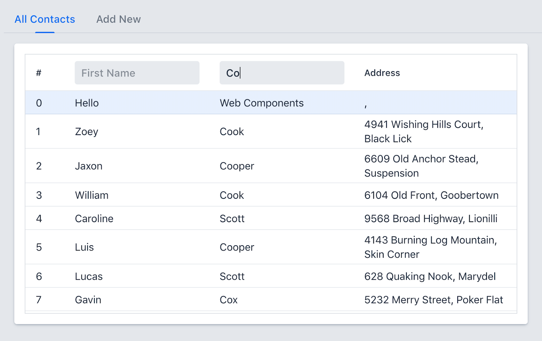The width and height of the screenshot is (542, 341).
Task: Click last name 'Cook' in Zoey's row
Action: [232, 131]
